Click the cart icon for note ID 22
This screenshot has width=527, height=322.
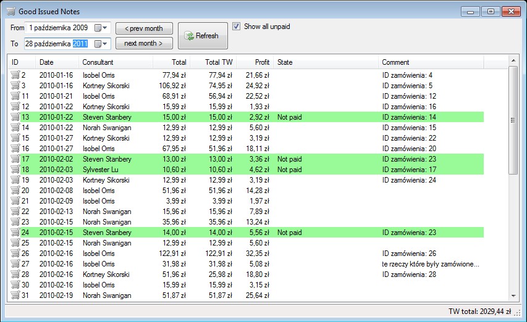(15, 211)
